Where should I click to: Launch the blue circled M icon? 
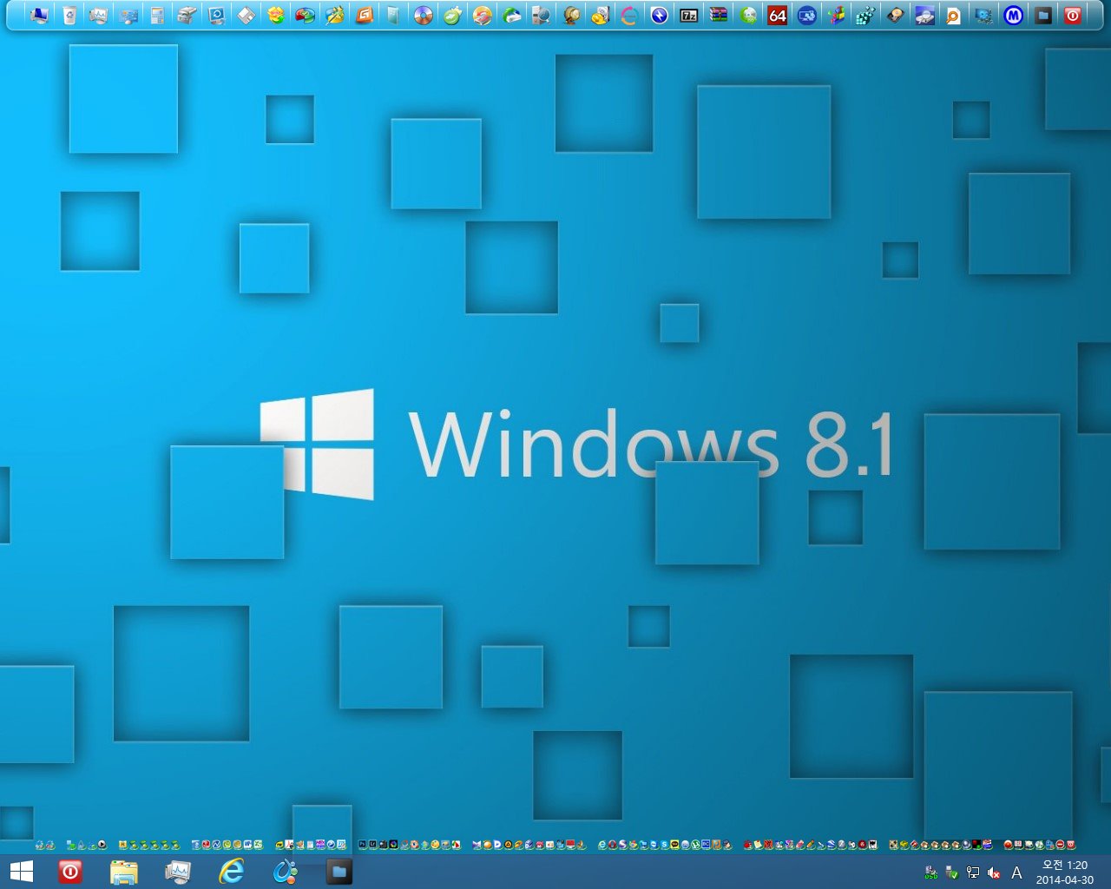tap(1014, 16)
